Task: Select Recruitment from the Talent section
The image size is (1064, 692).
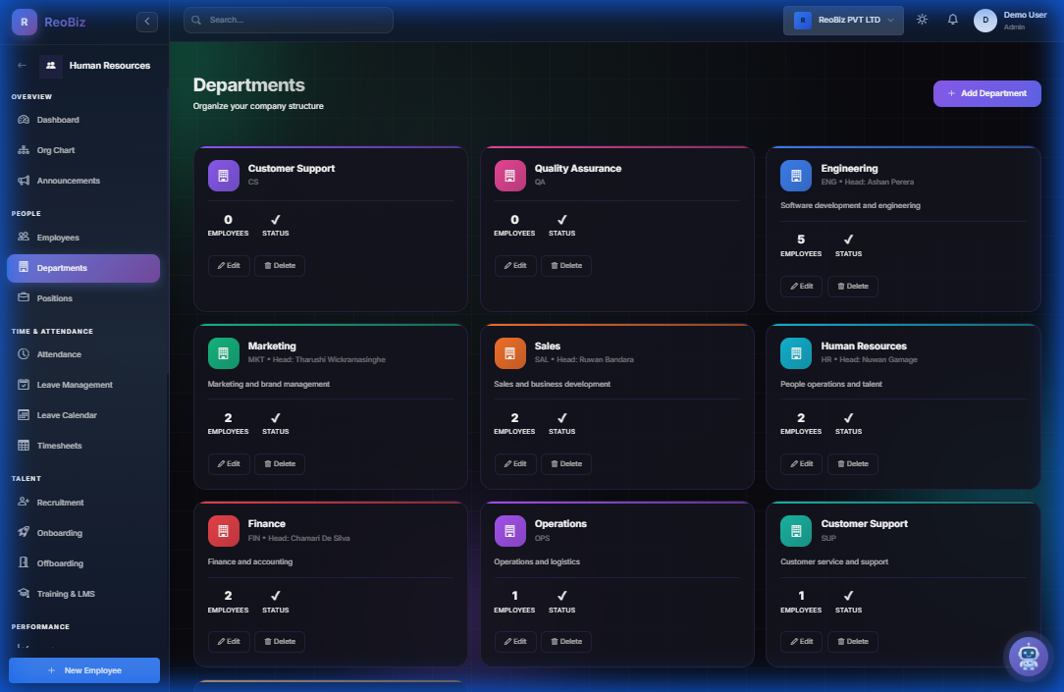Action: pos(60,503)
